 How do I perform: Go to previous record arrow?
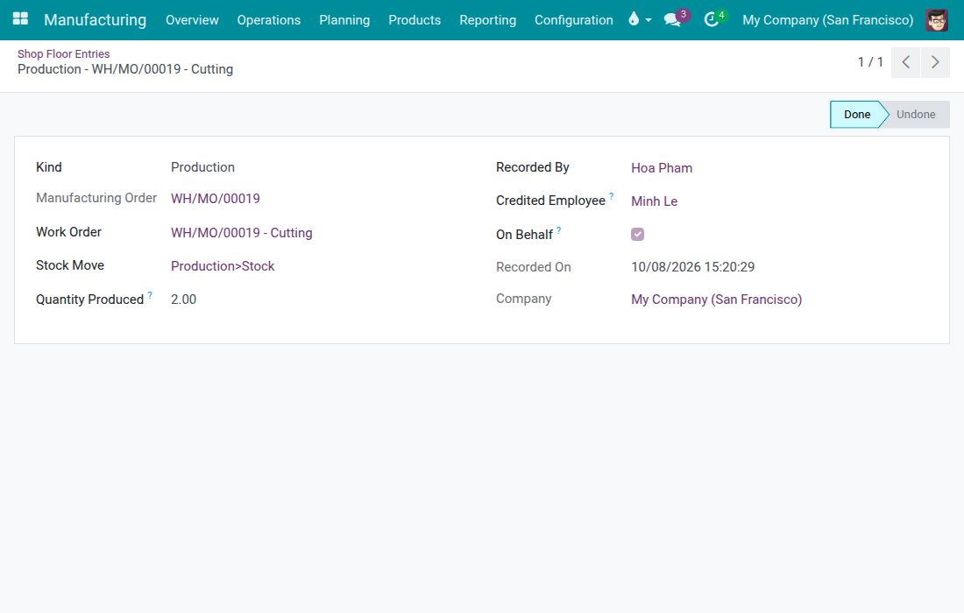pos(905,62)
